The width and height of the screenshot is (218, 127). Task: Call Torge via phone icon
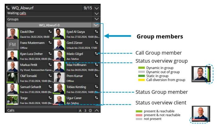tap(50, 98)
